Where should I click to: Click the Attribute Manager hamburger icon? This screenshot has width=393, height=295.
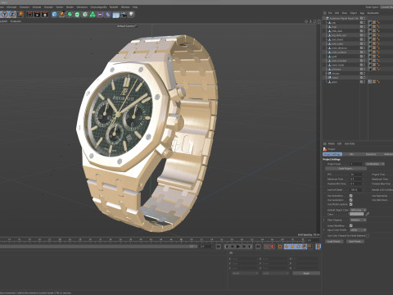click(325, 143)
